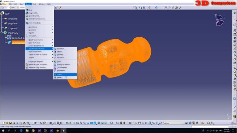Viewport: 237px width, 133px height.
Task: Expand Boolean Operations submenu
Action: [40, 52]
